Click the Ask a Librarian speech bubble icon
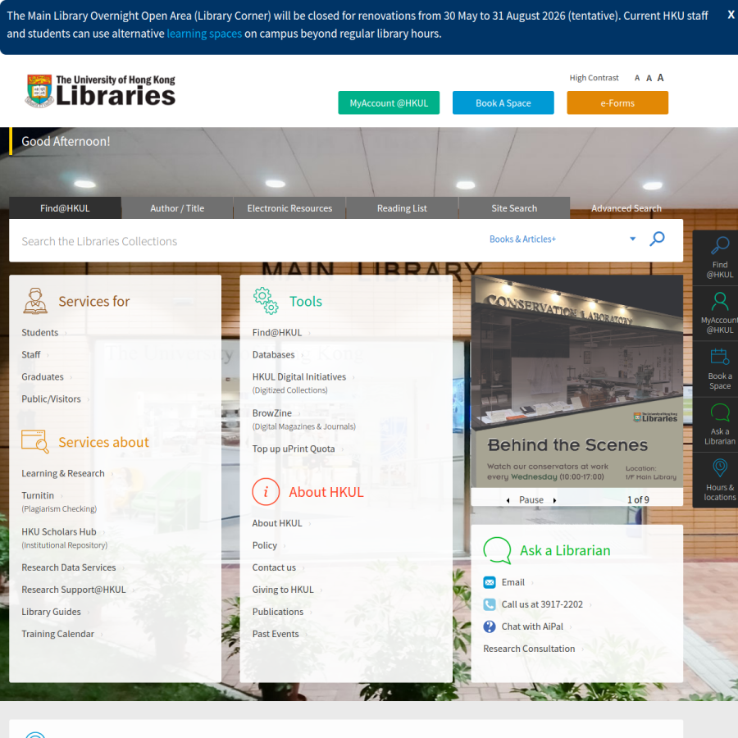 click(x=497, y=549)
